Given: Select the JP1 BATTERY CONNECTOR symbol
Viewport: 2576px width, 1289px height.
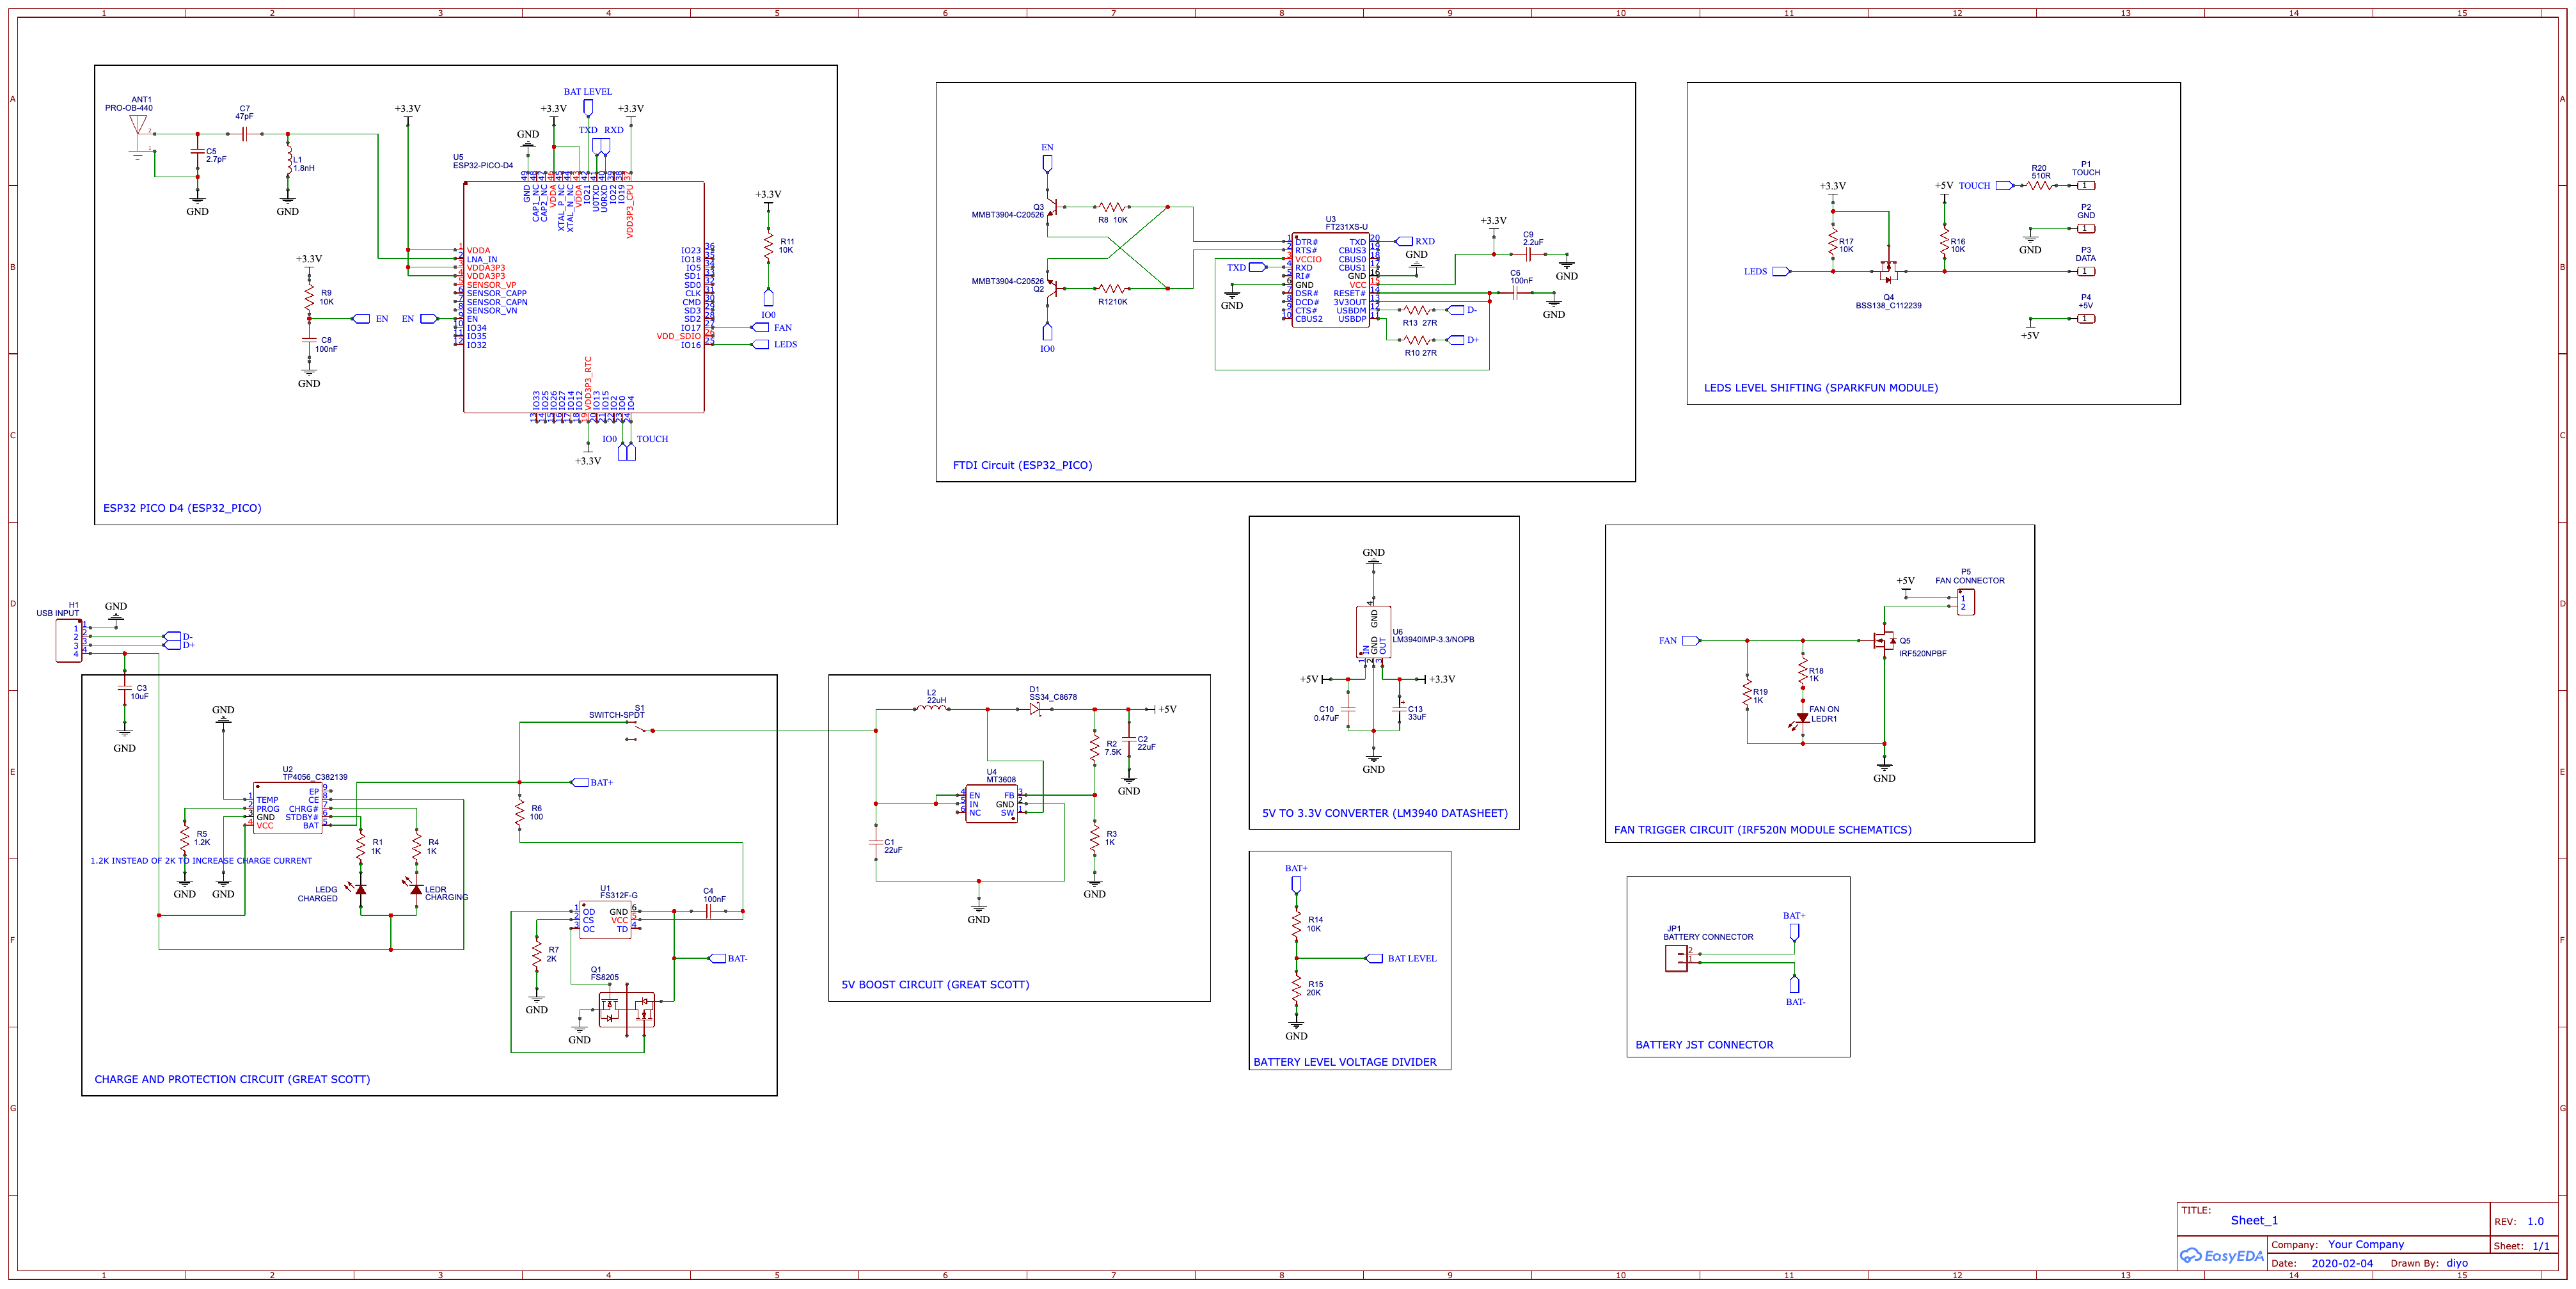Looking at the screenshot, I should click(1677, 959).
